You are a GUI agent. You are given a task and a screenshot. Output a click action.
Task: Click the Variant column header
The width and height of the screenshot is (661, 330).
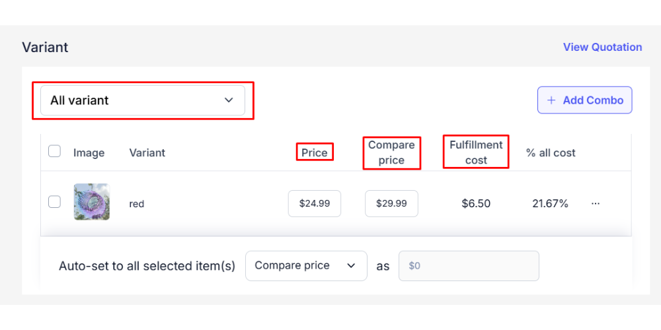pos(147,152)
